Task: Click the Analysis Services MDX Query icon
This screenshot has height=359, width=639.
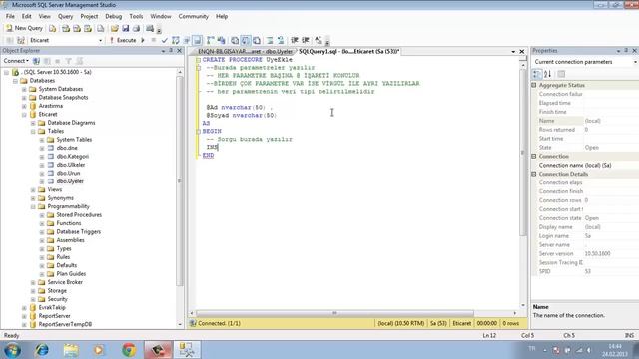Action: (x=66, y=29)
